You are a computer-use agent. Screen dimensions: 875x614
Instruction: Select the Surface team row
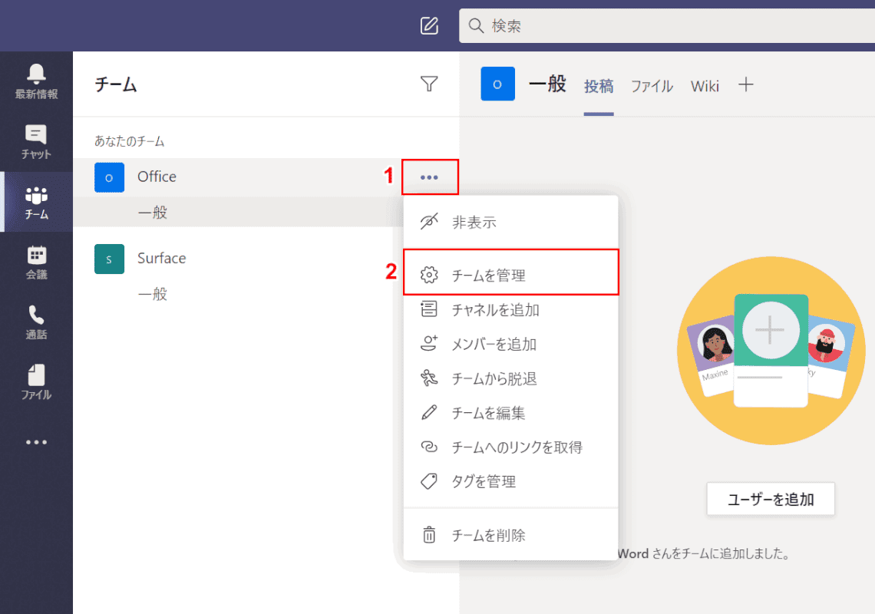click(x=238, y=259)
